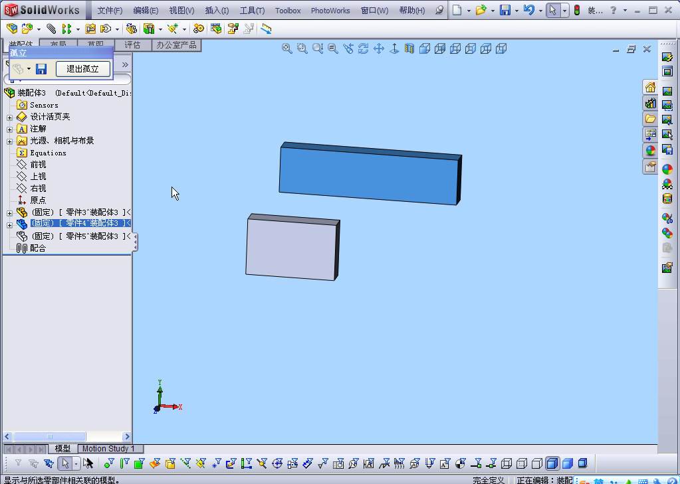
Task: Expand the double-chevron at top of feature tree
Action: (x=125, y=65)
